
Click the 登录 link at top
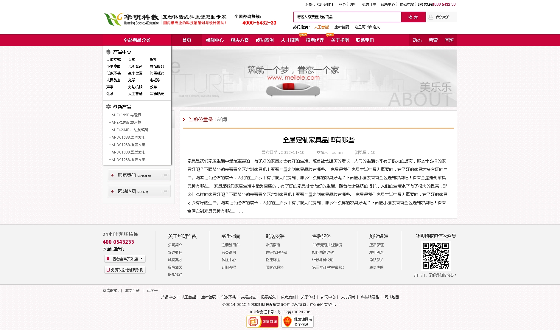pyautogui.click(x=342, y=4)
